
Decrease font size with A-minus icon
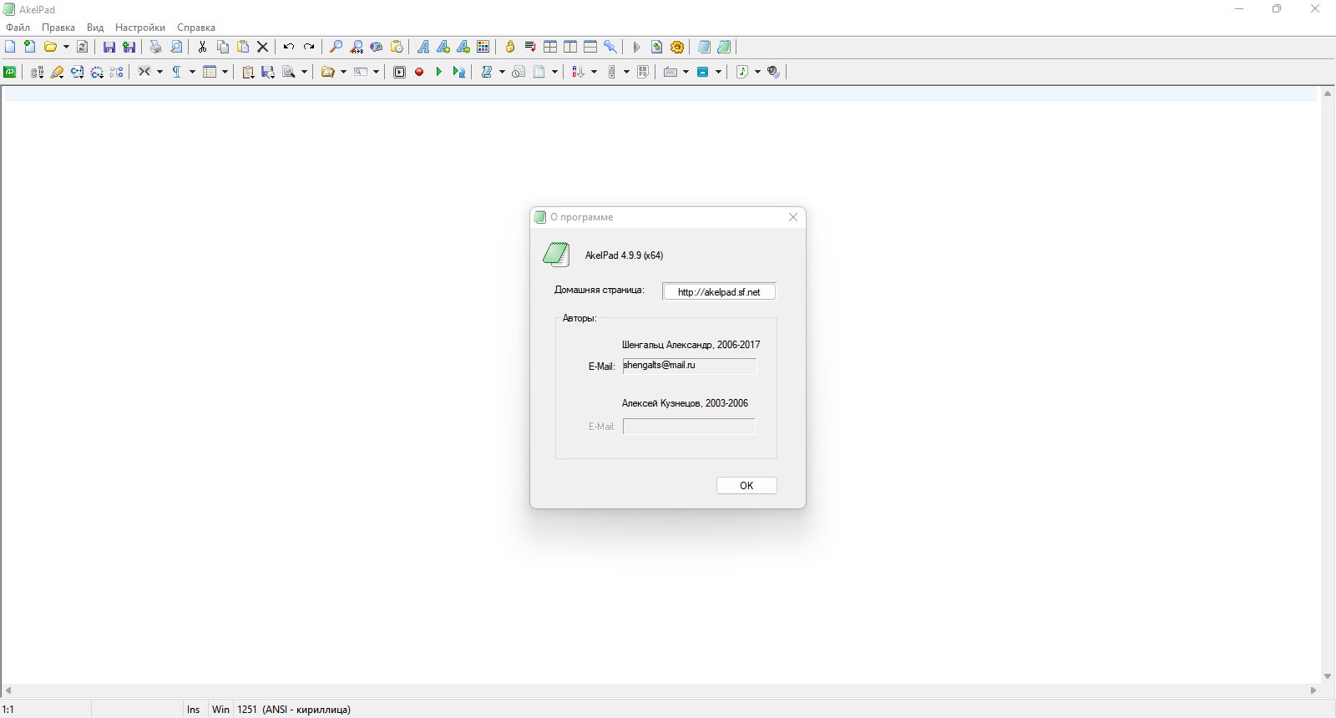point(463,47)
